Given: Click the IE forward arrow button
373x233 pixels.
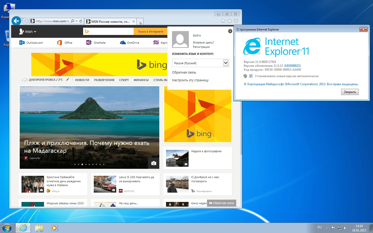Looking at the screenshot, I should (x=25, y=21).
